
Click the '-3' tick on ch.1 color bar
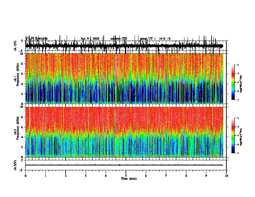[238, 65]
